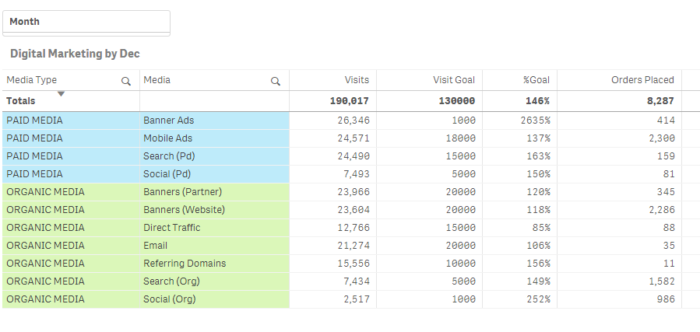Screen dimensions: 700x332
Task: Open the Month filter field
Action: pos(86,22)
